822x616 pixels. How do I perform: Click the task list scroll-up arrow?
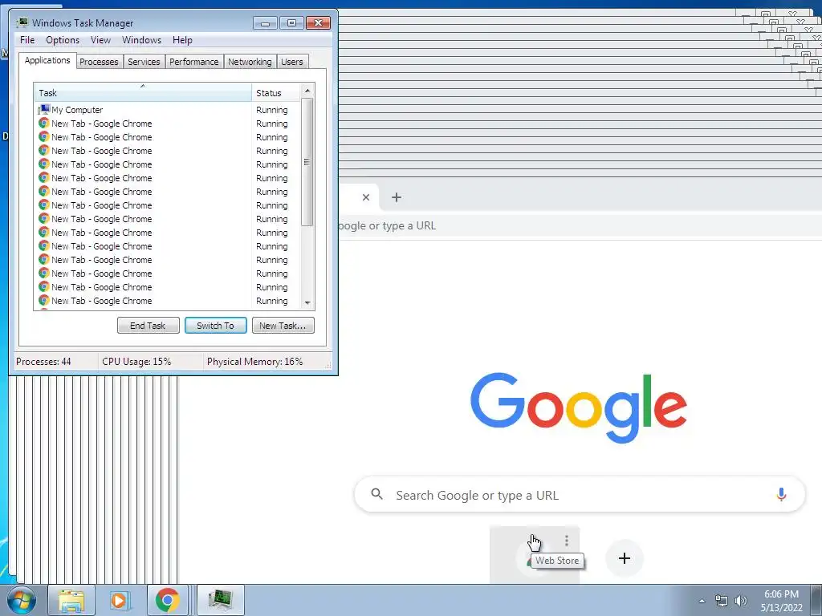(x=307, y=91)
